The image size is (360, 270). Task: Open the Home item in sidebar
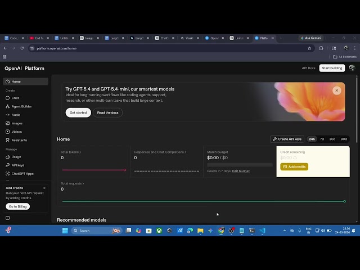[25, 82]
